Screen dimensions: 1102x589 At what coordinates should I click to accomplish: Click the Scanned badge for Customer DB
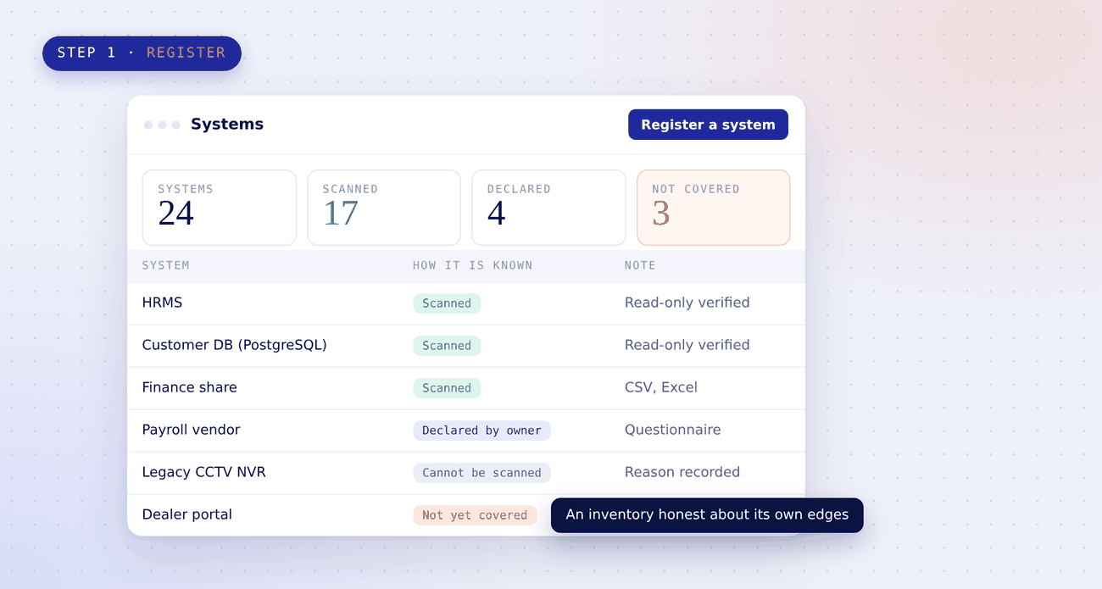(x=447, y=346)
